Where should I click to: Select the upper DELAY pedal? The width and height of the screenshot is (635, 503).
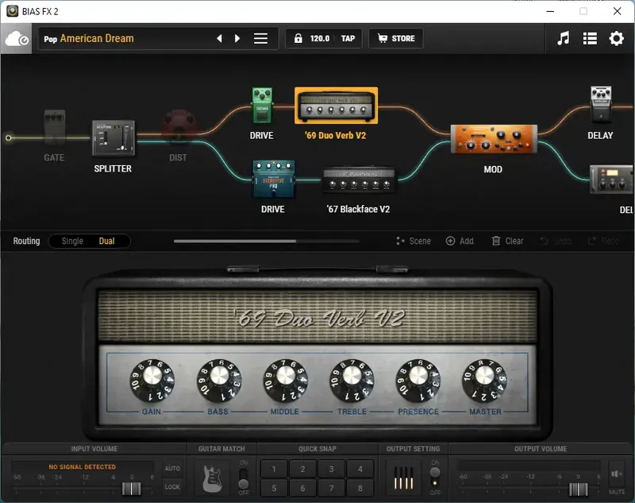(x=601, y=104)
